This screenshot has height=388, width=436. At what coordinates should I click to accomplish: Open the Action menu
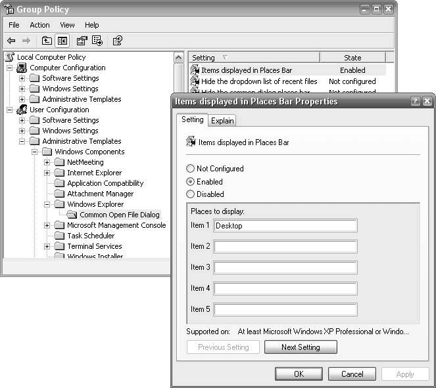39,25
